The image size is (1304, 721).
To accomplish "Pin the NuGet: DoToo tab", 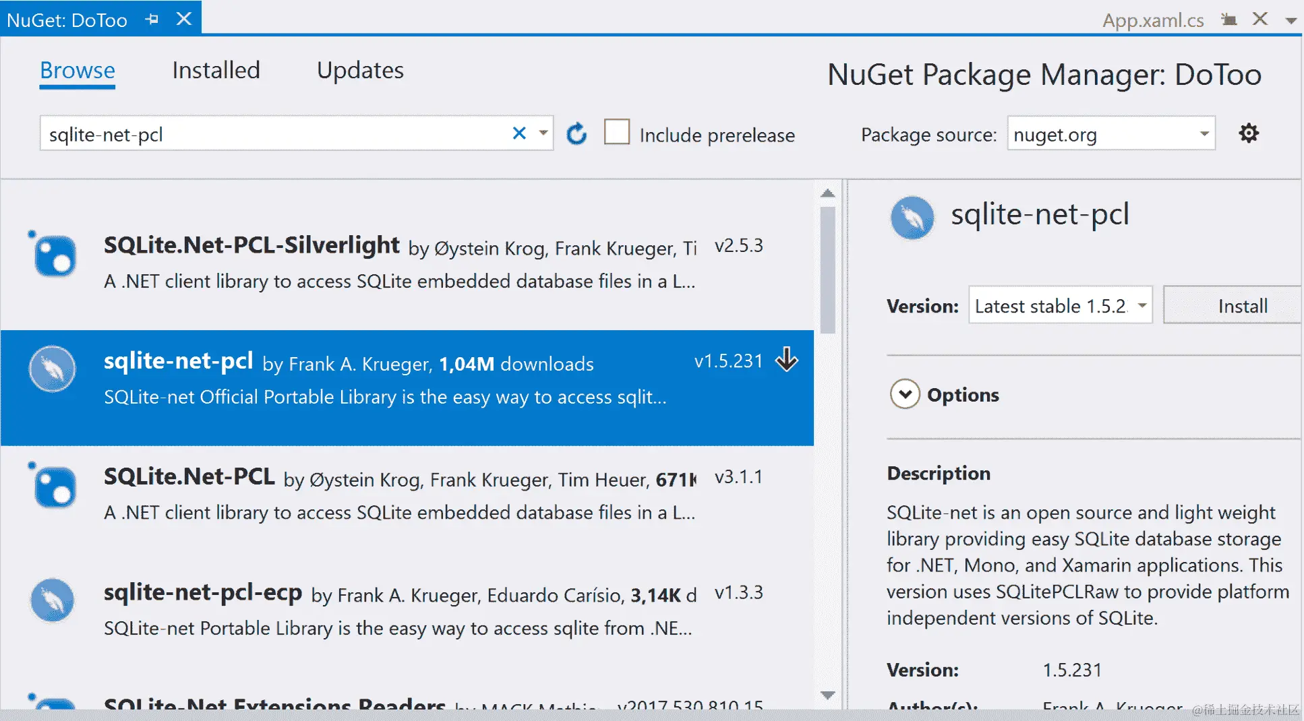I will coord(152,20).
